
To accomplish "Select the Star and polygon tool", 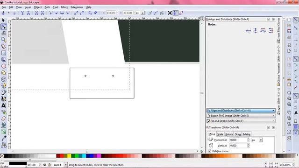I will point(3,73).
